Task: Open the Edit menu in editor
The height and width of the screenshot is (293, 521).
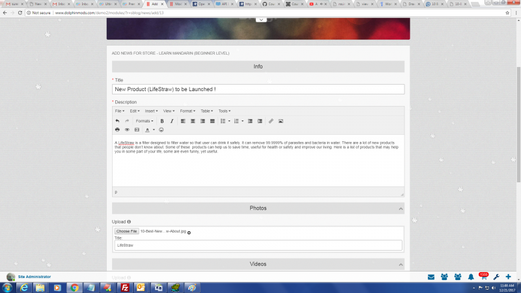Action: tap(135, 111)
